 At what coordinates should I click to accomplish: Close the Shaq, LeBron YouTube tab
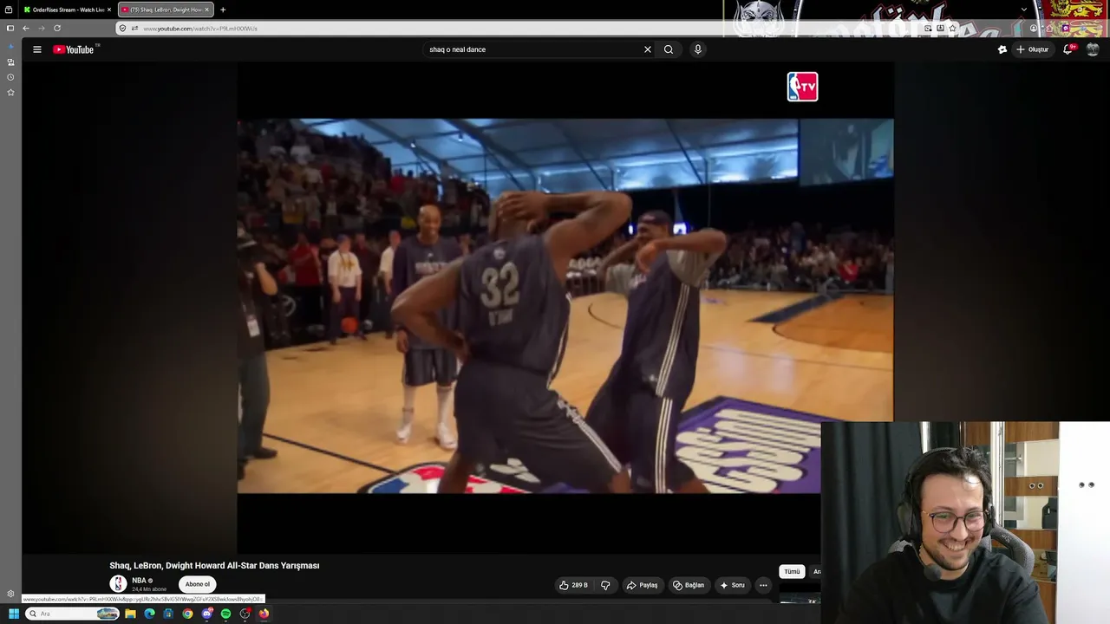[206, 10]
